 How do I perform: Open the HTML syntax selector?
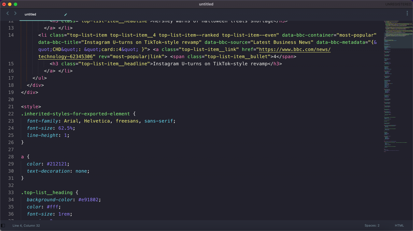399,226
